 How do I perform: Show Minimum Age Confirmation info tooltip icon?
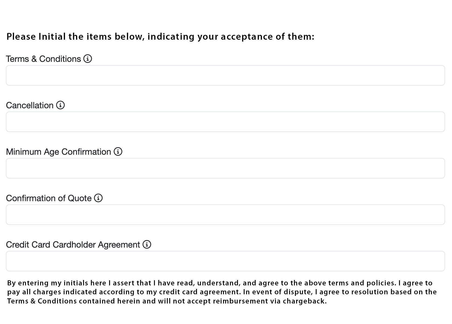[x=118, y=151]
